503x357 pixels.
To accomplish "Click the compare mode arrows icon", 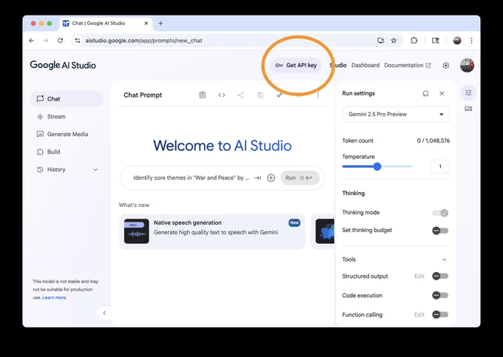I will (280, 95).
